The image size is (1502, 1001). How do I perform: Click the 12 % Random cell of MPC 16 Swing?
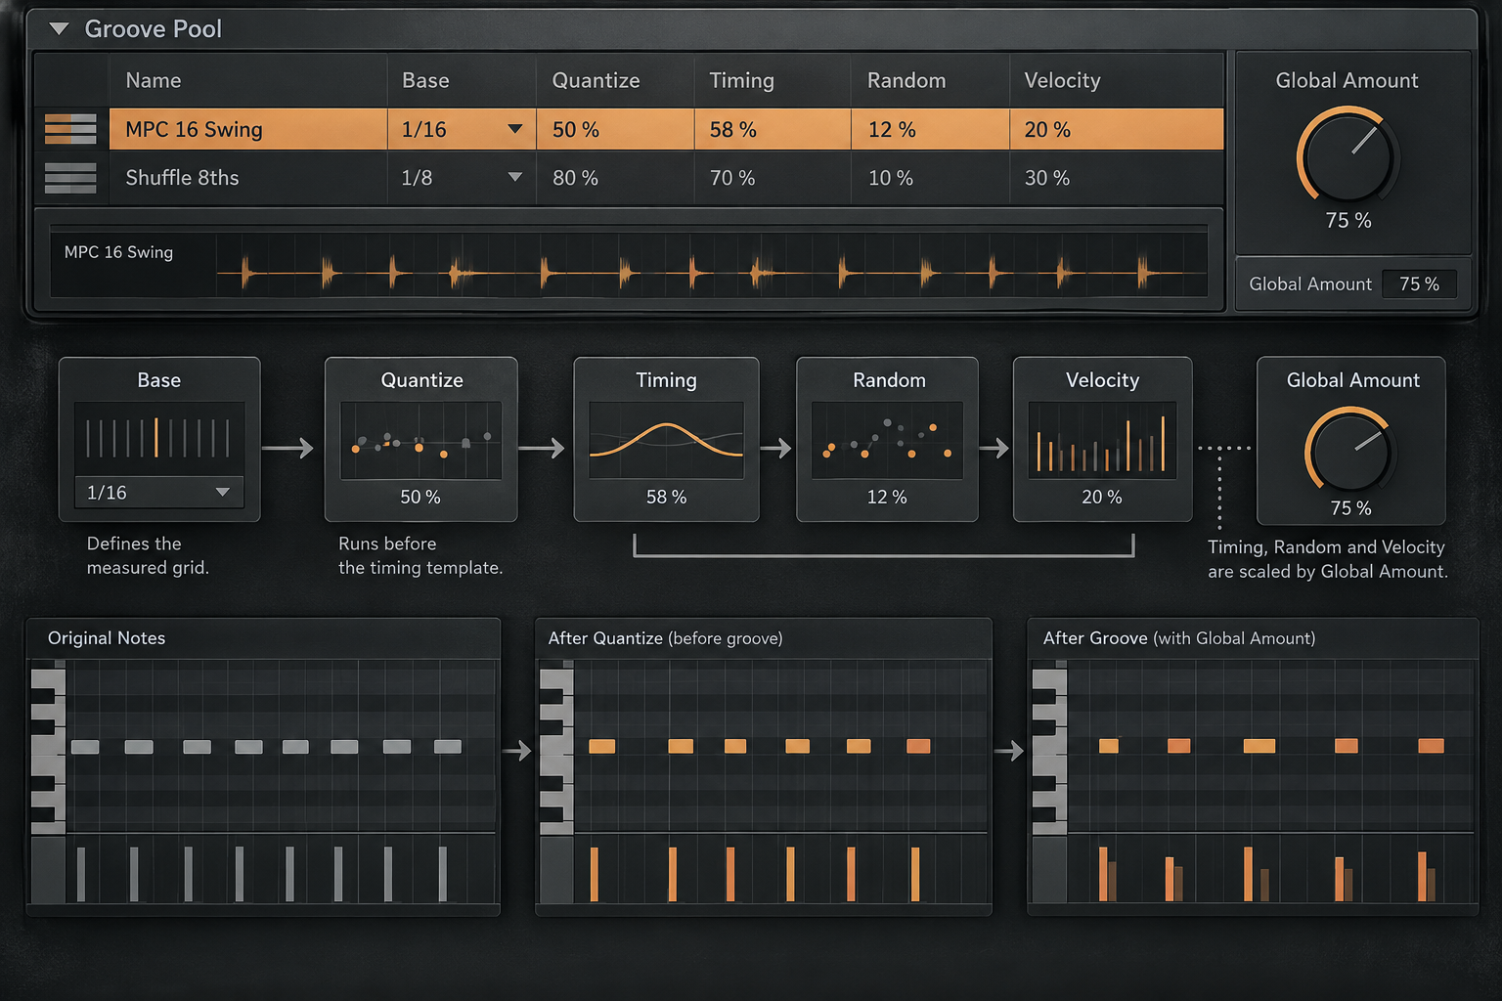(x=930, y=129)
